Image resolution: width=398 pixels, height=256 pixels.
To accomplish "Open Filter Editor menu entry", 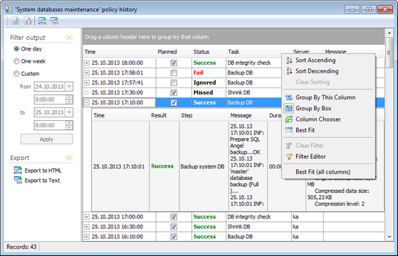I will coord(328,156).
